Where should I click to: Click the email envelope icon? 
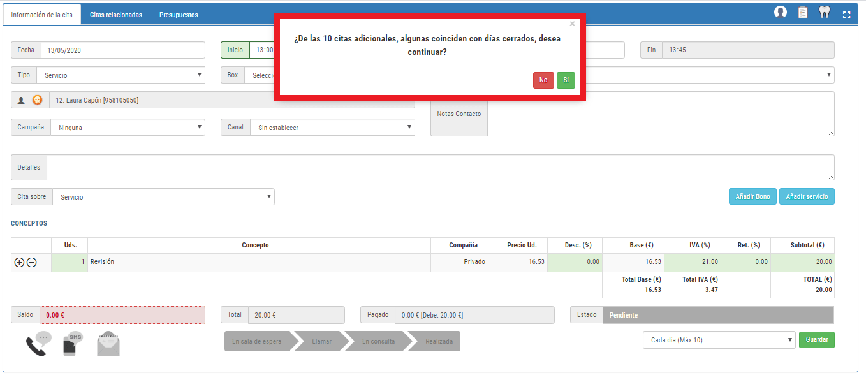coord(108,344)
